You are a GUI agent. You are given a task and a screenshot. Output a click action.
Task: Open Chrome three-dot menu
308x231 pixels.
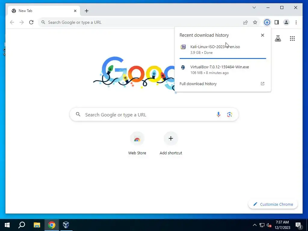click(x=296, y=22)
